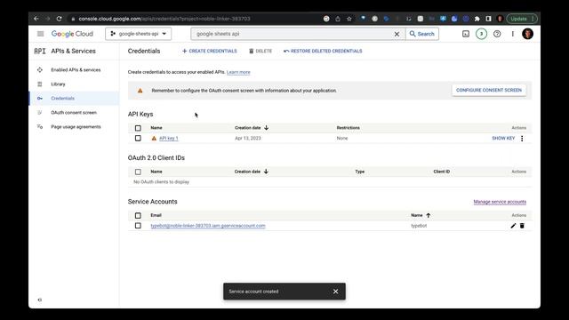The image size is (569, 320).
Task: Click the Google Cloud logo
Action: tap(72, 34)
